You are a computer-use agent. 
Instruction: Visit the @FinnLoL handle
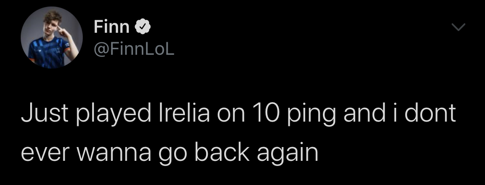pyautogui.click(x=134, y=51)
